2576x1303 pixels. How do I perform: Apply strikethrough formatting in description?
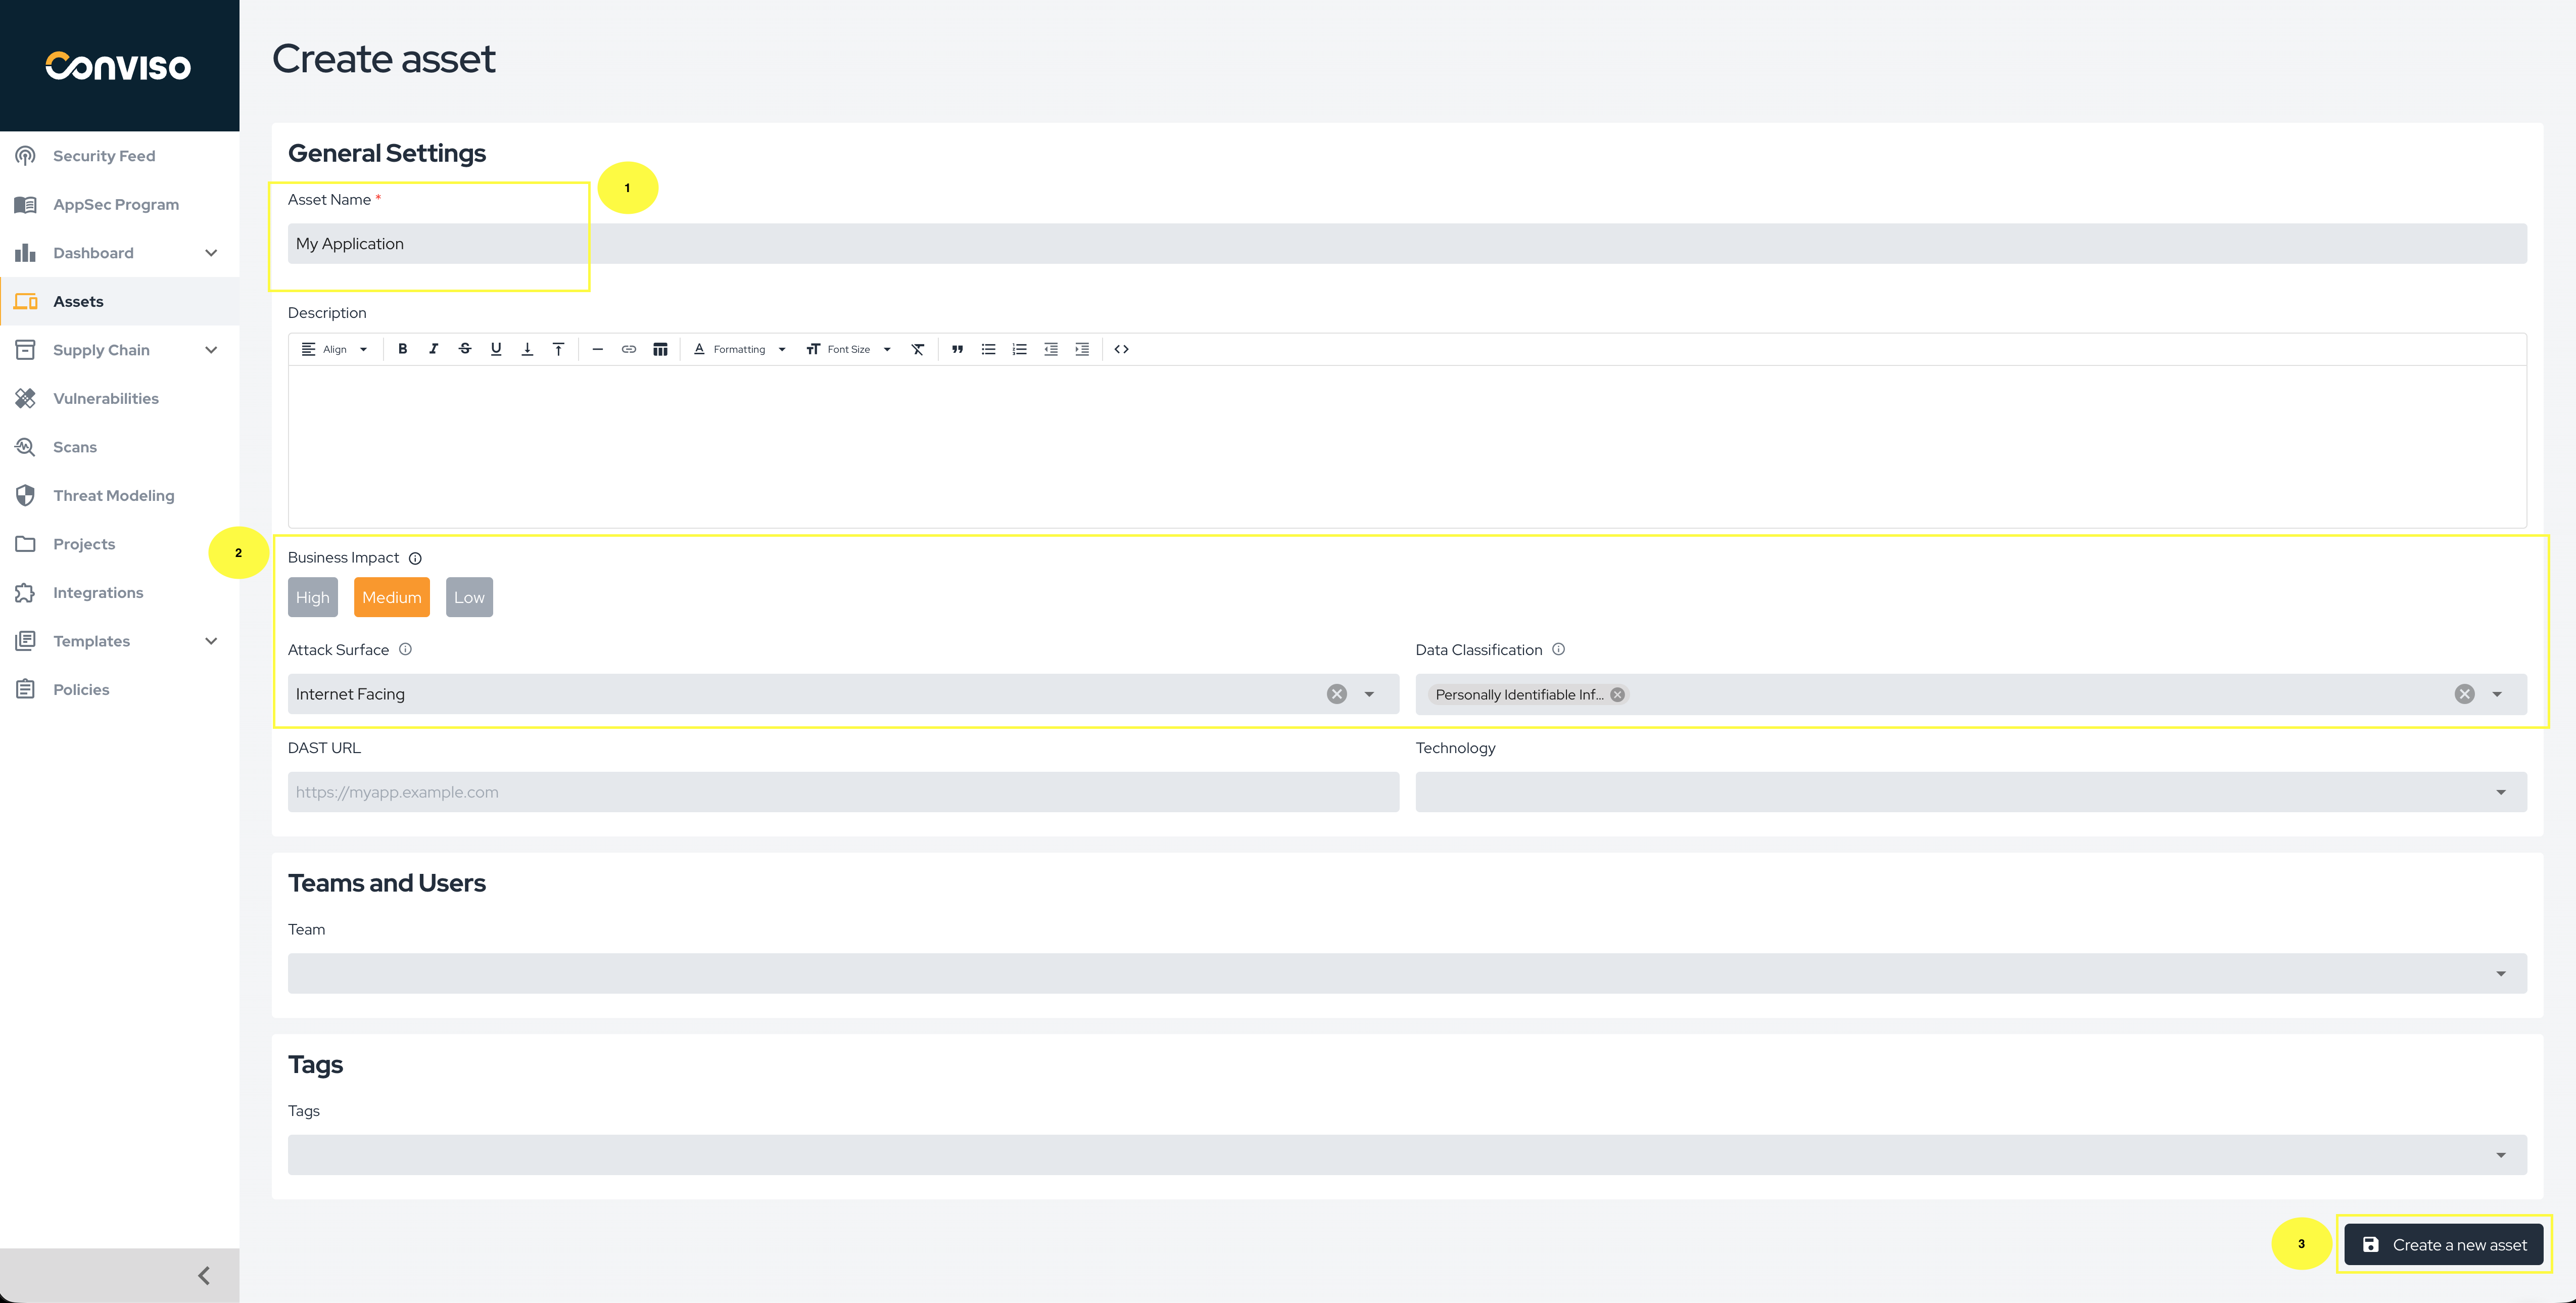(x=465, y=349)
